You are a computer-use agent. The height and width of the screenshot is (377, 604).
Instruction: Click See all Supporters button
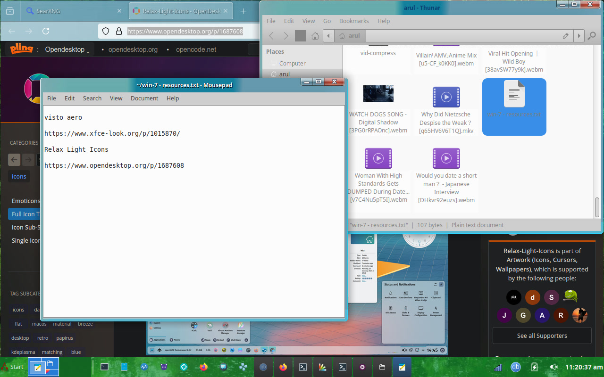[542, 336]
